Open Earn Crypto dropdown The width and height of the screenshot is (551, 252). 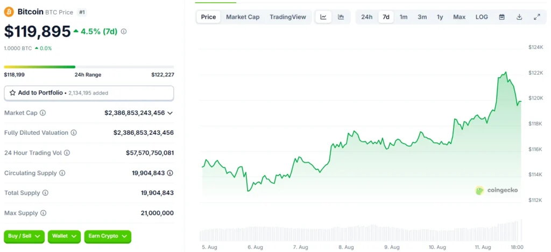coord(108,236)
